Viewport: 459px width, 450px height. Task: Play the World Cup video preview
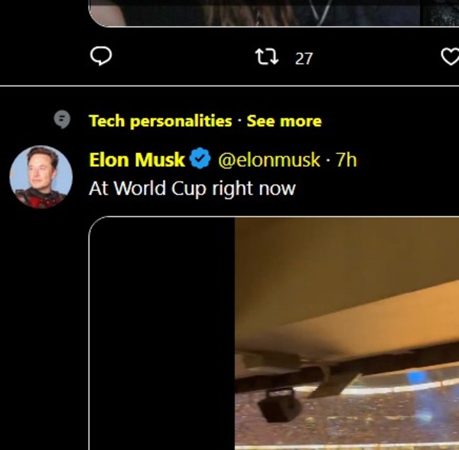pyautogui.click(x=274, y=333)
